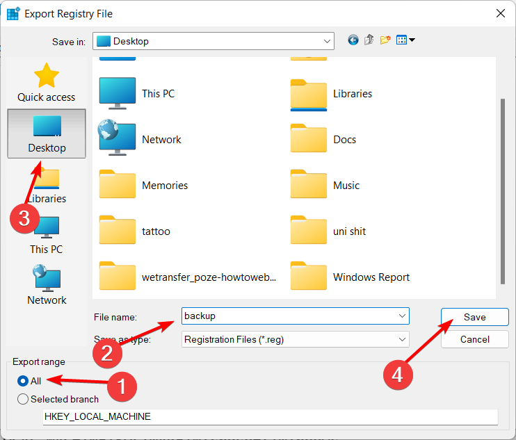Create a new folder via toolbar icon
The width and height of the screenshot is (516, 440).
pos(385,40)
